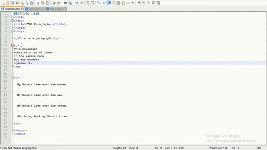Click 'My Bonnie lies over the sea.'
Screen dimensions: 267x150
[x=40, y=95]
